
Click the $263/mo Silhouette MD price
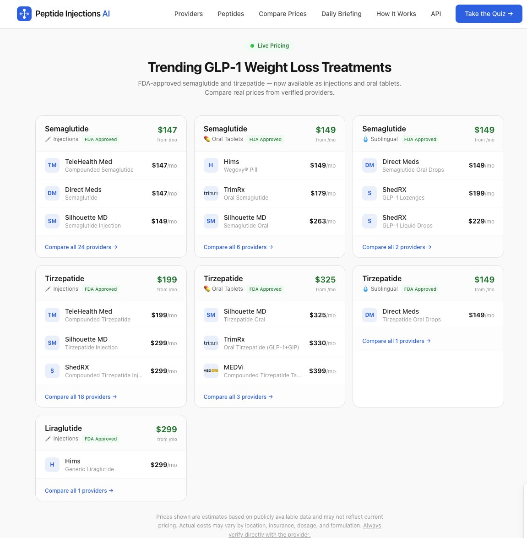(x=322, y=221)
